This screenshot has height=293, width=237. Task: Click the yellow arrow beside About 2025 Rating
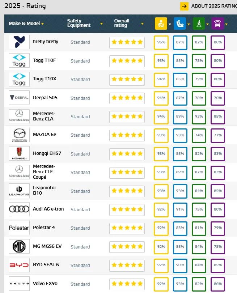184,6
